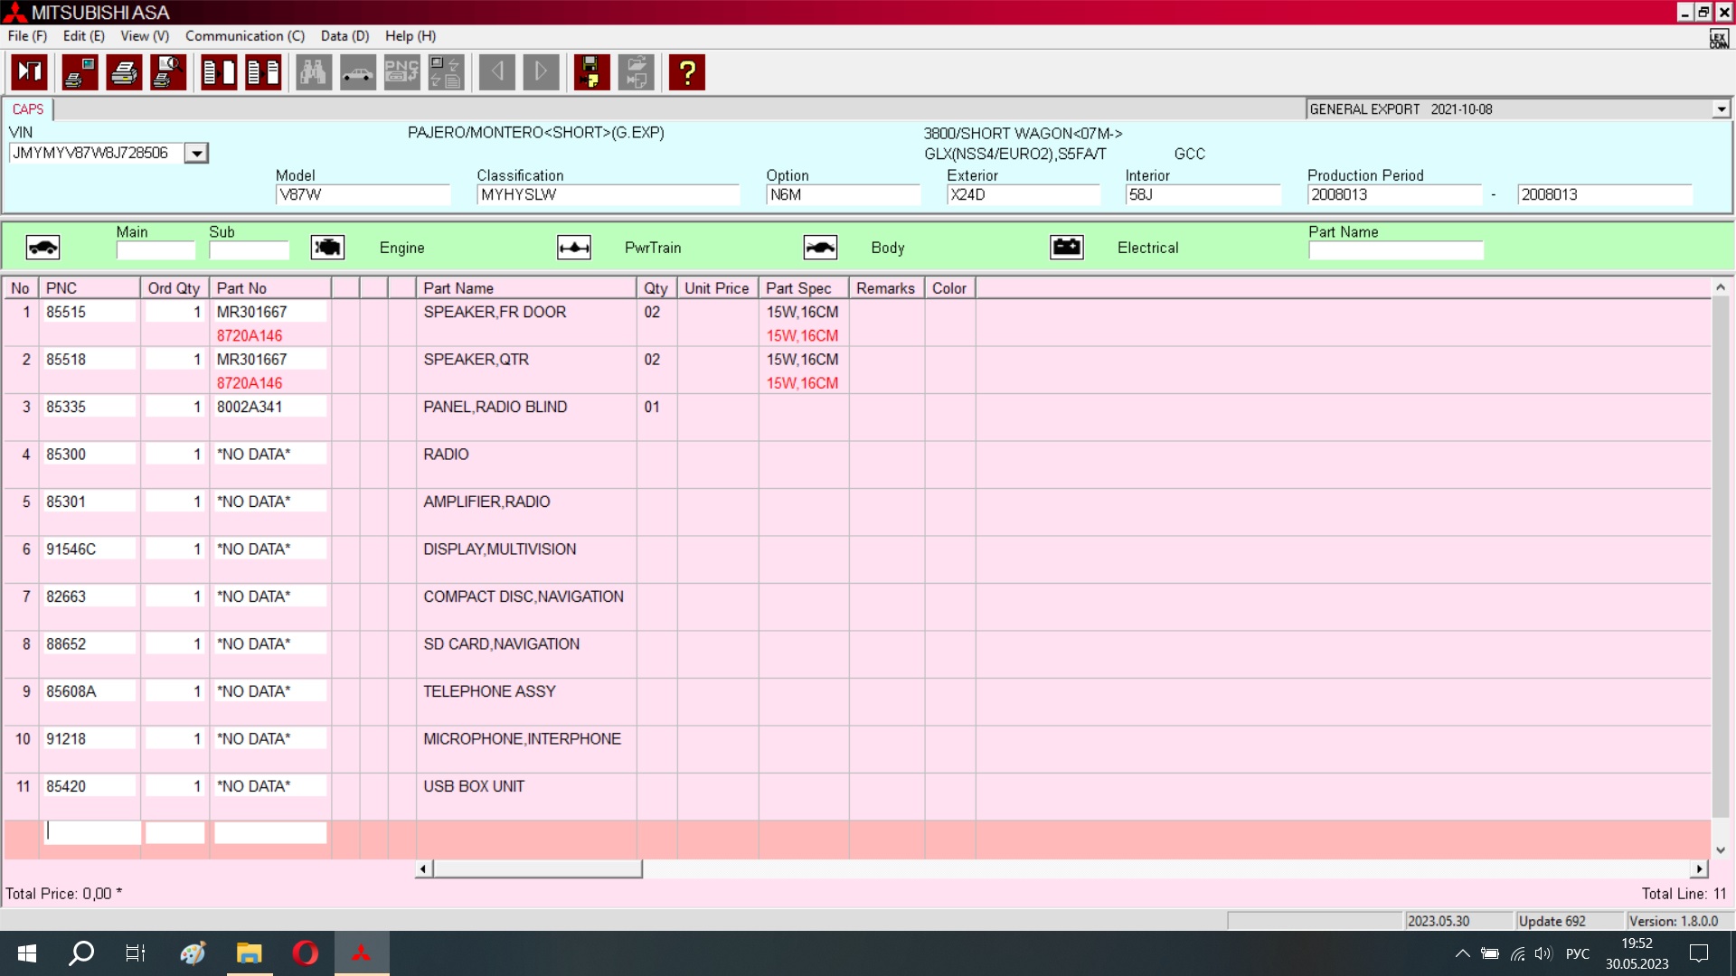Open the GENERAL EXPORT catalog dropdown
Screen dimensions: 1736x976
(1721, 109)
